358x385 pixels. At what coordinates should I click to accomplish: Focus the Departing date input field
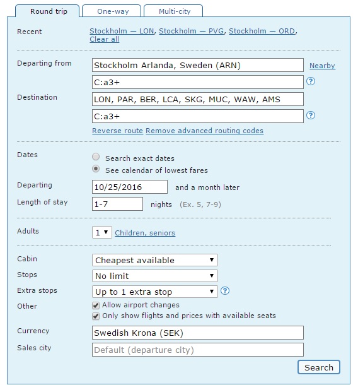click(x=130, y=187)
